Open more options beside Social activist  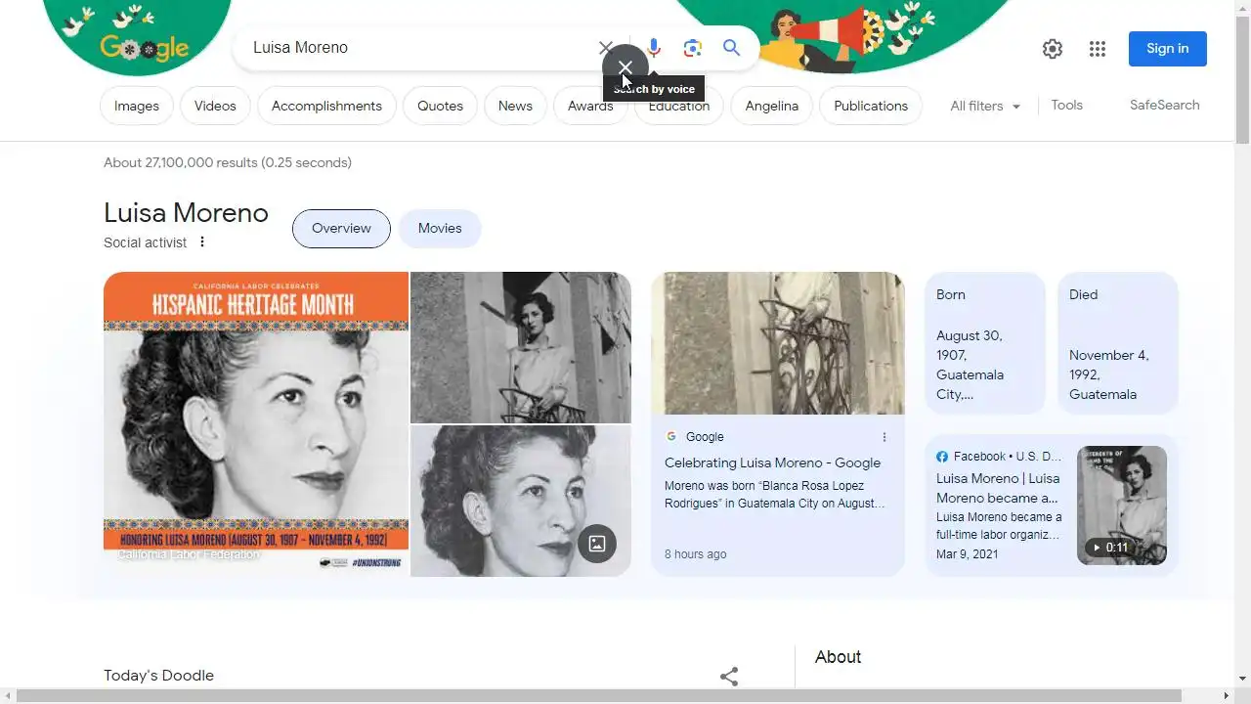(x=202, y=242)
